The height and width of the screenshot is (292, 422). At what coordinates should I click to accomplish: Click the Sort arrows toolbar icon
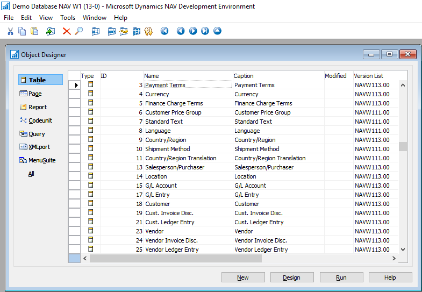[148, 31]
